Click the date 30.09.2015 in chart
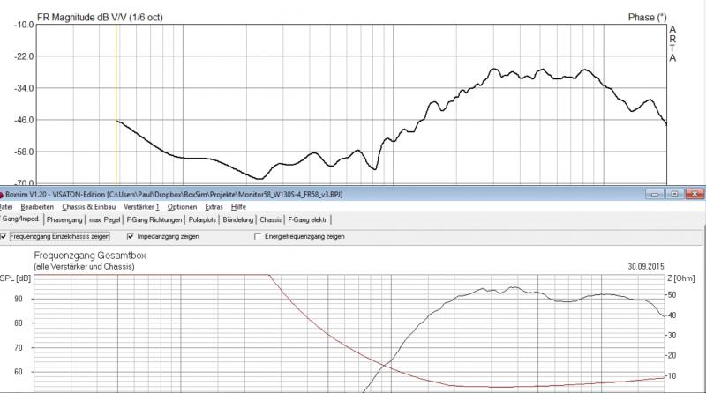The image size is (706, 393). pyautogui.click(x=646, y=267)
